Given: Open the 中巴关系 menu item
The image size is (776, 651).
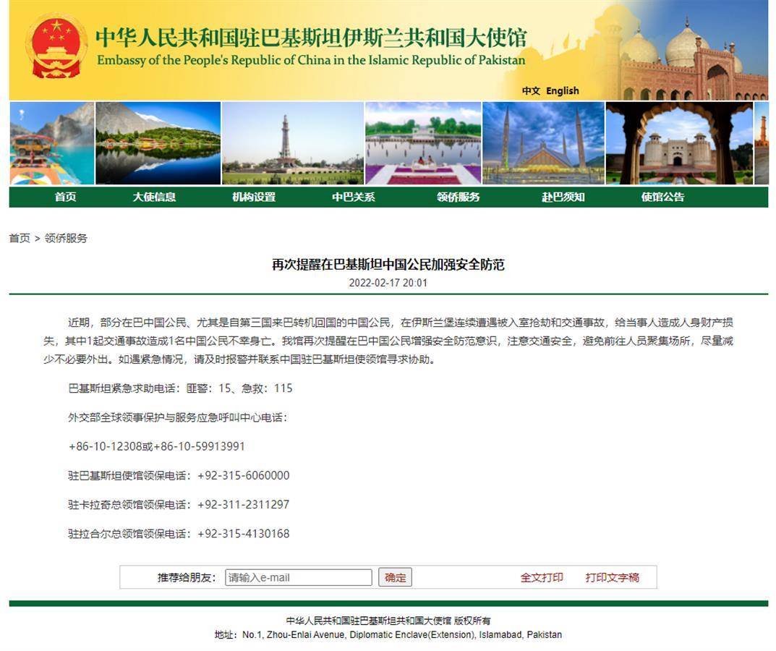Looking at the screenshot, I should pyautogui.click(x=354, y=197).
